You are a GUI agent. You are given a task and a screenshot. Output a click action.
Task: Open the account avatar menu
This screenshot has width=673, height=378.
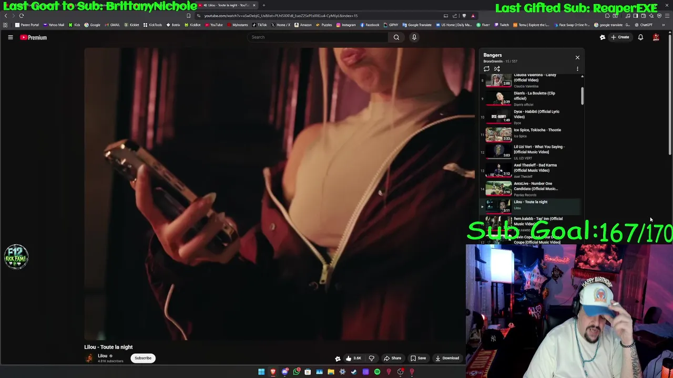click(x=656, y=37)
